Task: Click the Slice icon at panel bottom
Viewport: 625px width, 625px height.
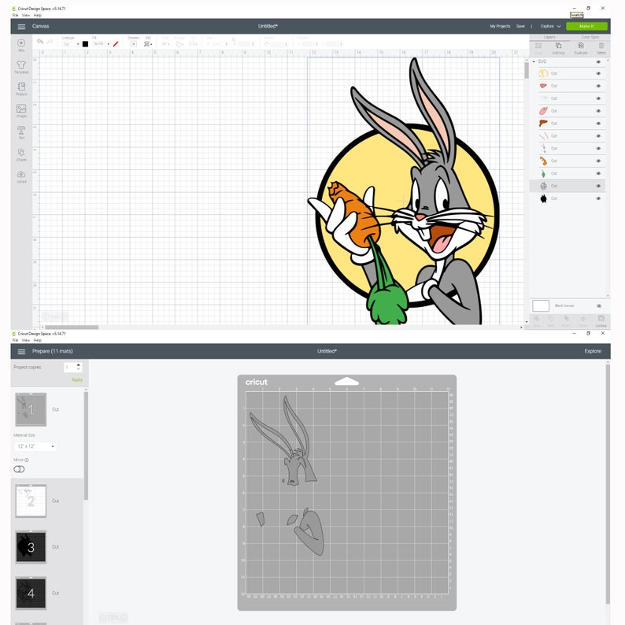Action: coord(537,319)
